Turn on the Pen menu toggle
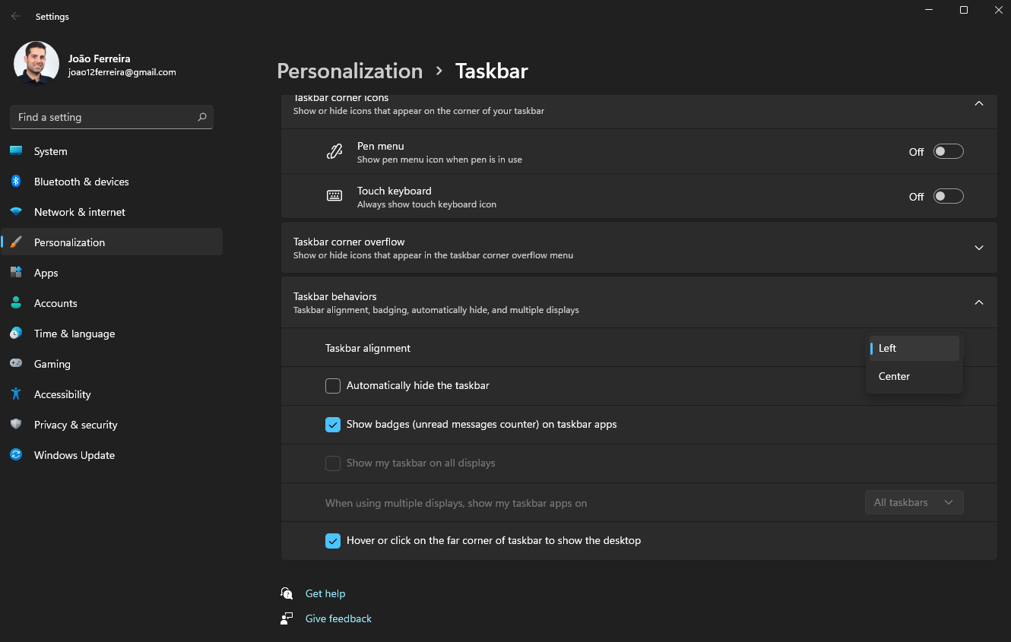The image size is (1011, 642). 948,151
